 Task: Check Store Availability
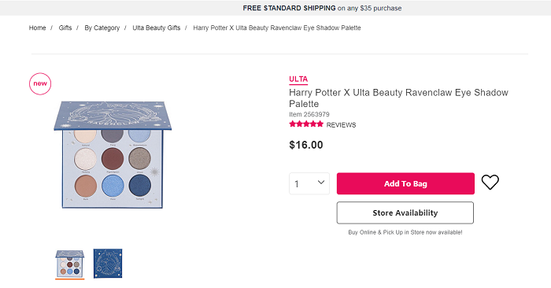pyautogui.click(x=405, y=212)
